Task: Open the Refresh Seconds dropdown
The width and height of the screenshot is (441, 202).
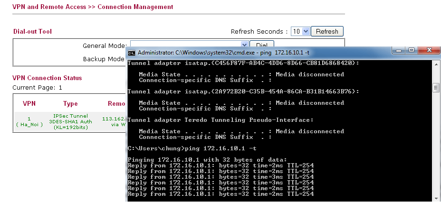Action: [300, 31]
